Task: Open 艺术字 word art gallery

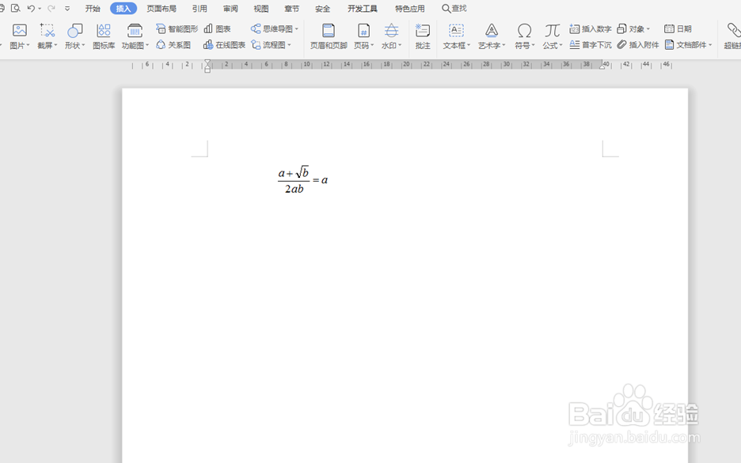Action: click(x=492, y=36)
